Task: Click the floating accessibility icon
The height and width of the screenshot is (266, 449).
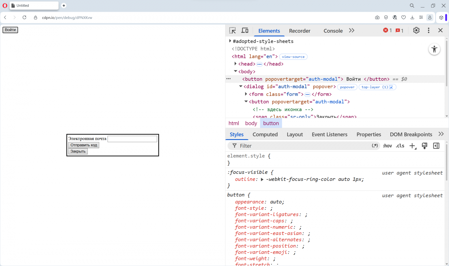Action: [434, 49]
